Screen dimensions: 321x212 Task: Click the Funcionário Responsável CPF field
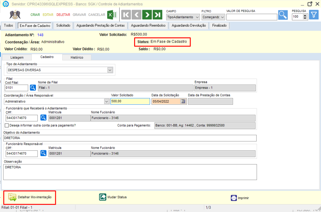[22, 153]
